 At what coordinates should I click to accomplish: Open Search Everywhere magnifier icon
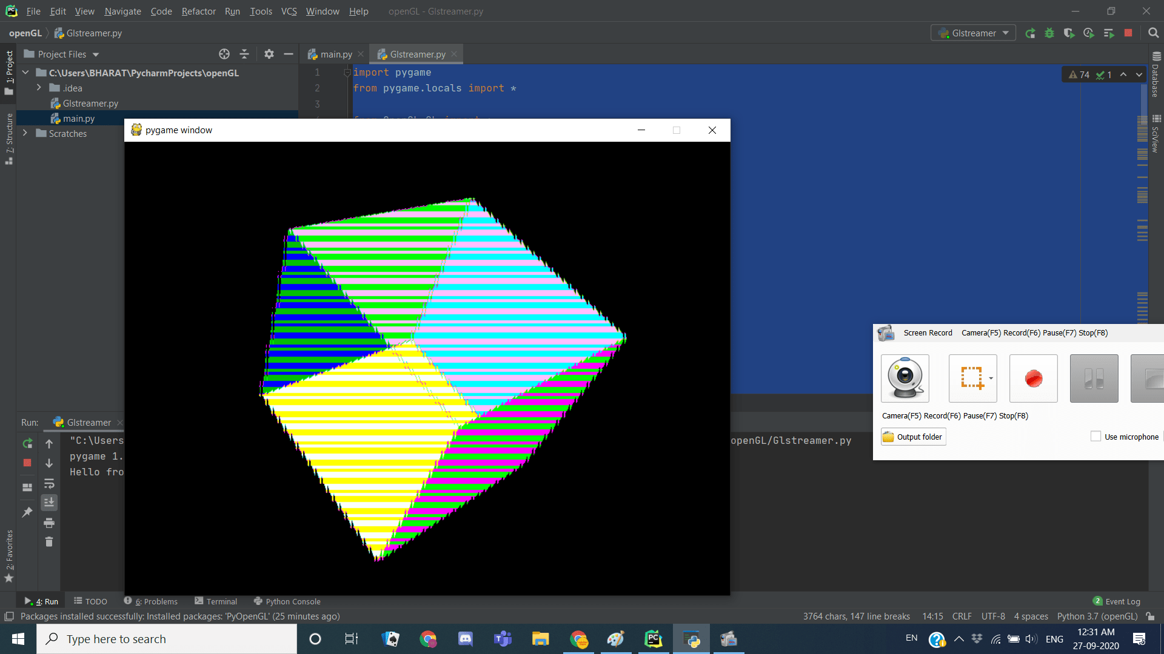tap(1153, 33)
